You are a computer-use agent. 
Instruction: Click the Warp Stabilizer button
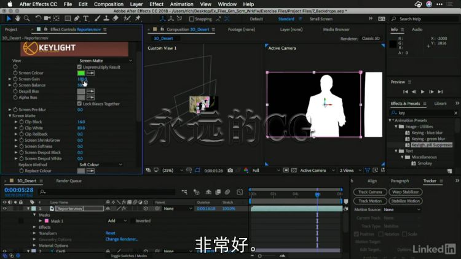tap(405, 192)
